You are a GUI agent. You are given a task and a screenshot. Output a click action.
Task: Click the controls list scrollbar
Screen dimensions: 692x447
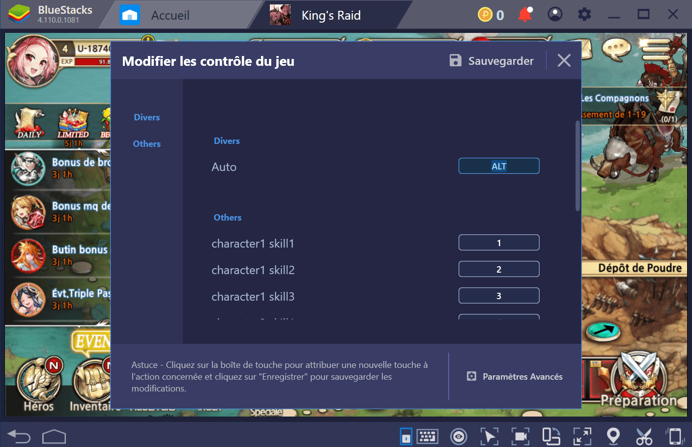tap(577, 166)
